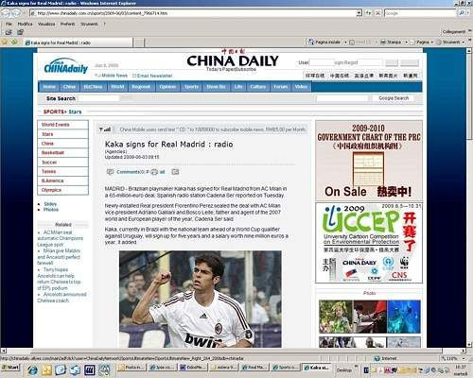Click the Refresh icon beside the address bar

click(368, 13)
